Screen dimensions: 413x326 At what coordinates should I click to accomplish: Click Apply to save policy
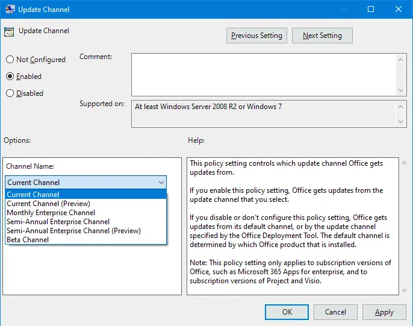384,312
